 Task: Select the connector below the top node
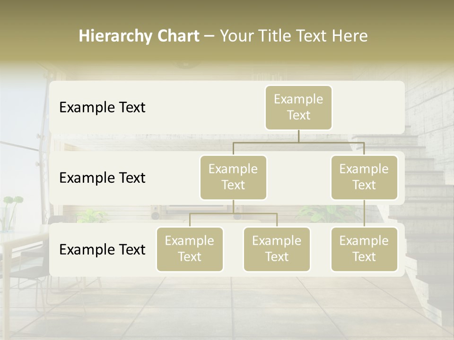pyautogui.click(x=298, y=137)
